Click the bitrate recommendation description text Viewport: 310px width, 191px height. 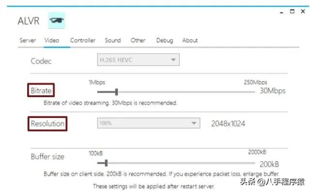(110, 103)
